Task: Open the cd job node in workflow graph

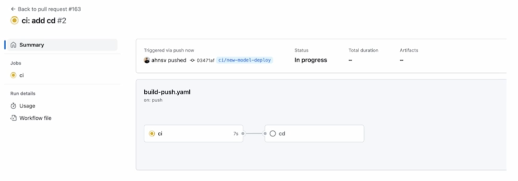Action: 314,133
